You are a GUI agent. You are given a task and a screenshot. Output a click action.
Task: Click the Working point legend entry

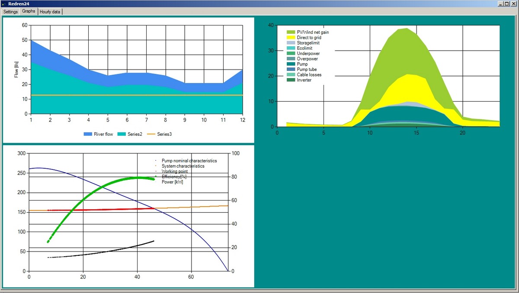(175, 172)
